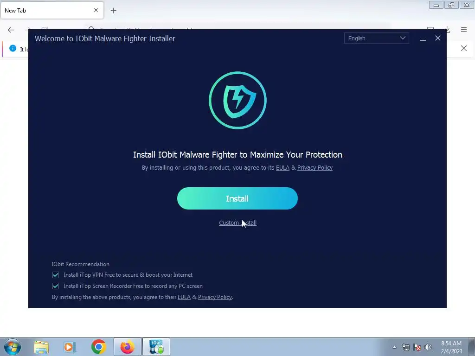The image size is (475, 356).
Task: Close the New Tab browser tab
Action: tap(96, 10)
